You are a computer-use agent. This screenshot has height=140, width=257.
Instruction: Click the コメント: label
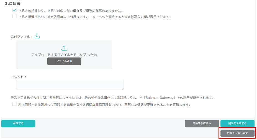[x=19, y=77]
